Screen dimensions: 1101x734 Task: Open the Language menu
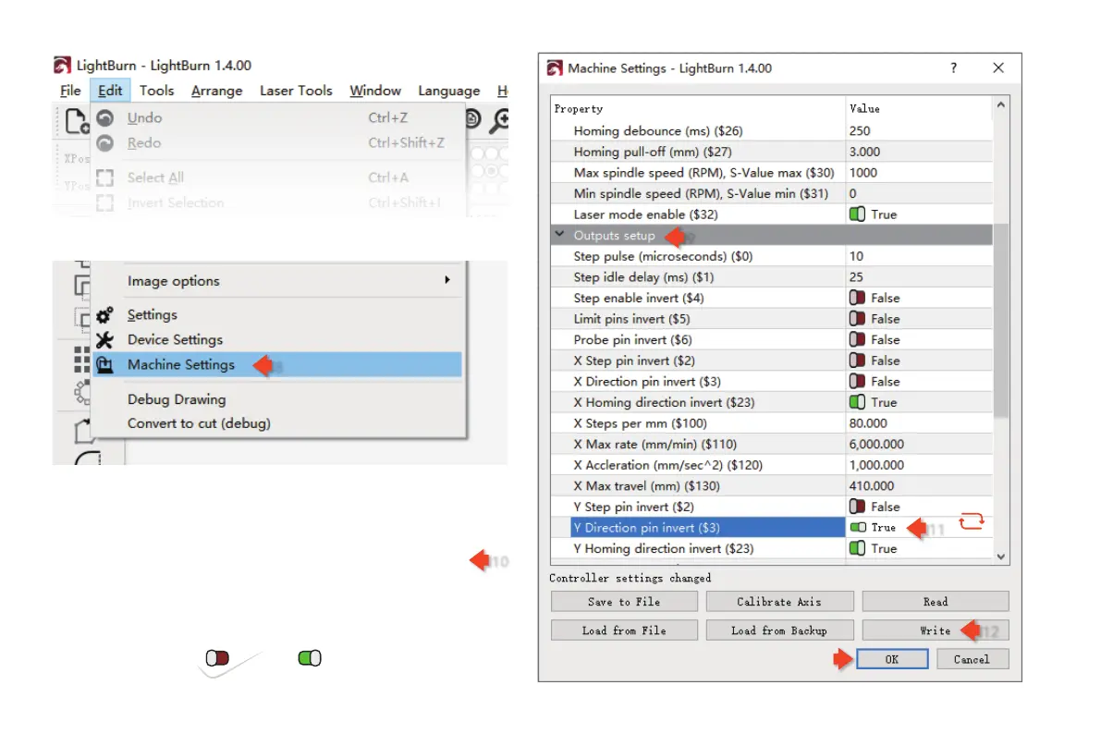(448, 91)
